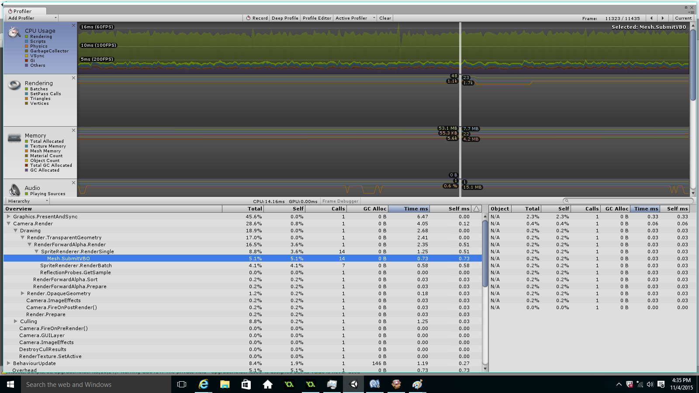Click the Clear button
Screen dimensions: 699x393
[x=385, y=18]
